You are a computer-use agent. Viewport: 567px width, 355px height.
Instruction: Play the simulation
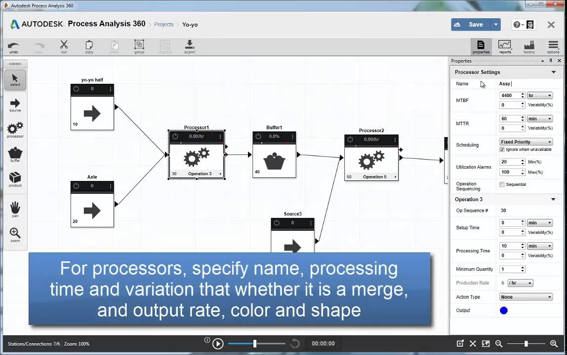point(218,344)
